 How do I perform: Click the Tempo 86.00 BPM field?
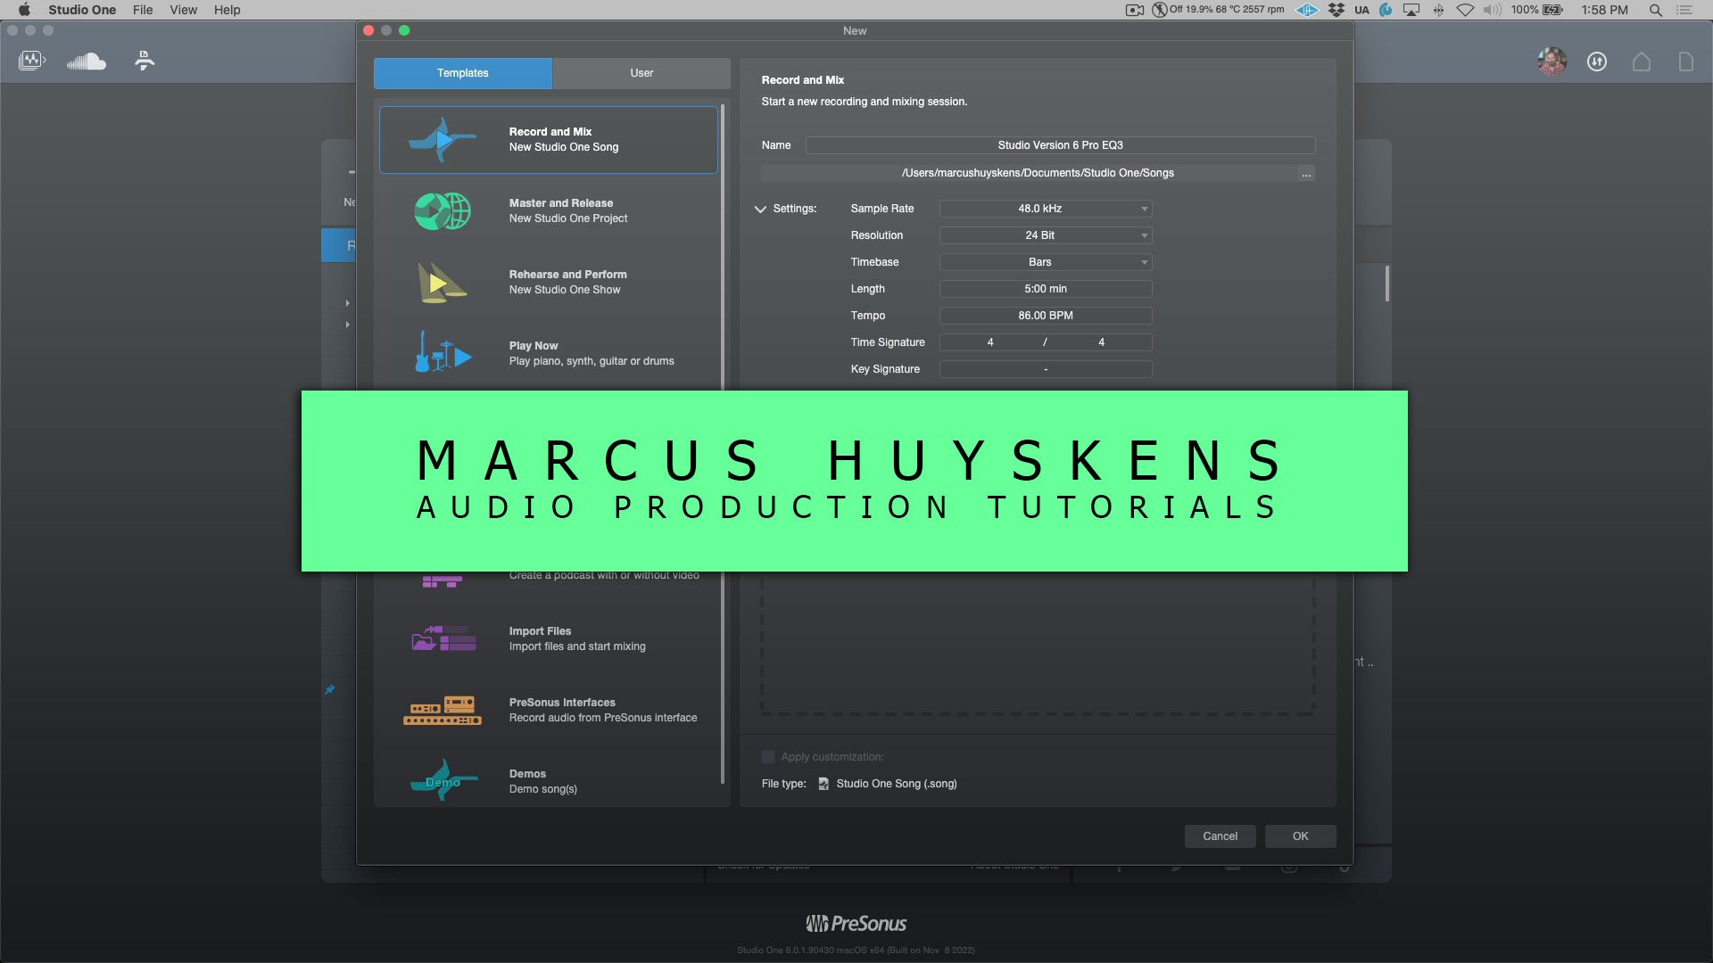coord(1046,316)
